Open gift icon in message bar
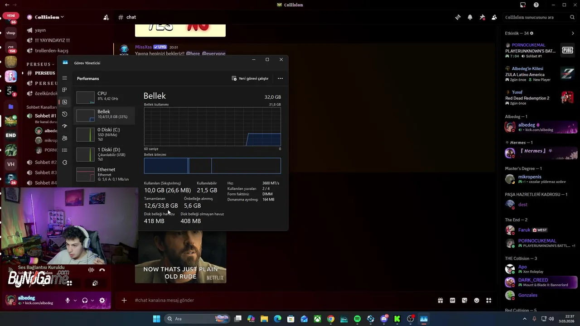This screenshot has height=326, width=580. [x=440, y=300]
